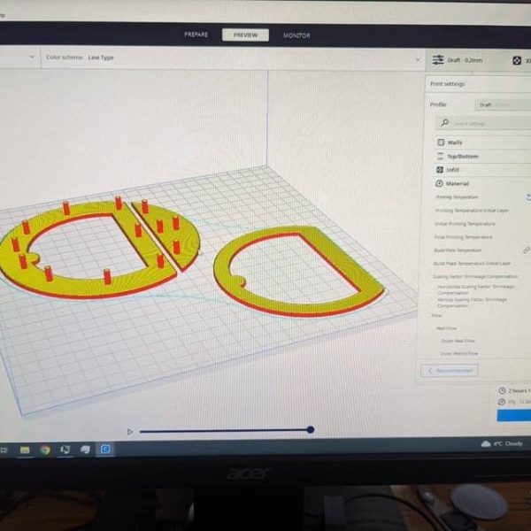Click link icon beside Build Plate Temperature
Viewport: 531px width, 531px height.
[527, 250]
